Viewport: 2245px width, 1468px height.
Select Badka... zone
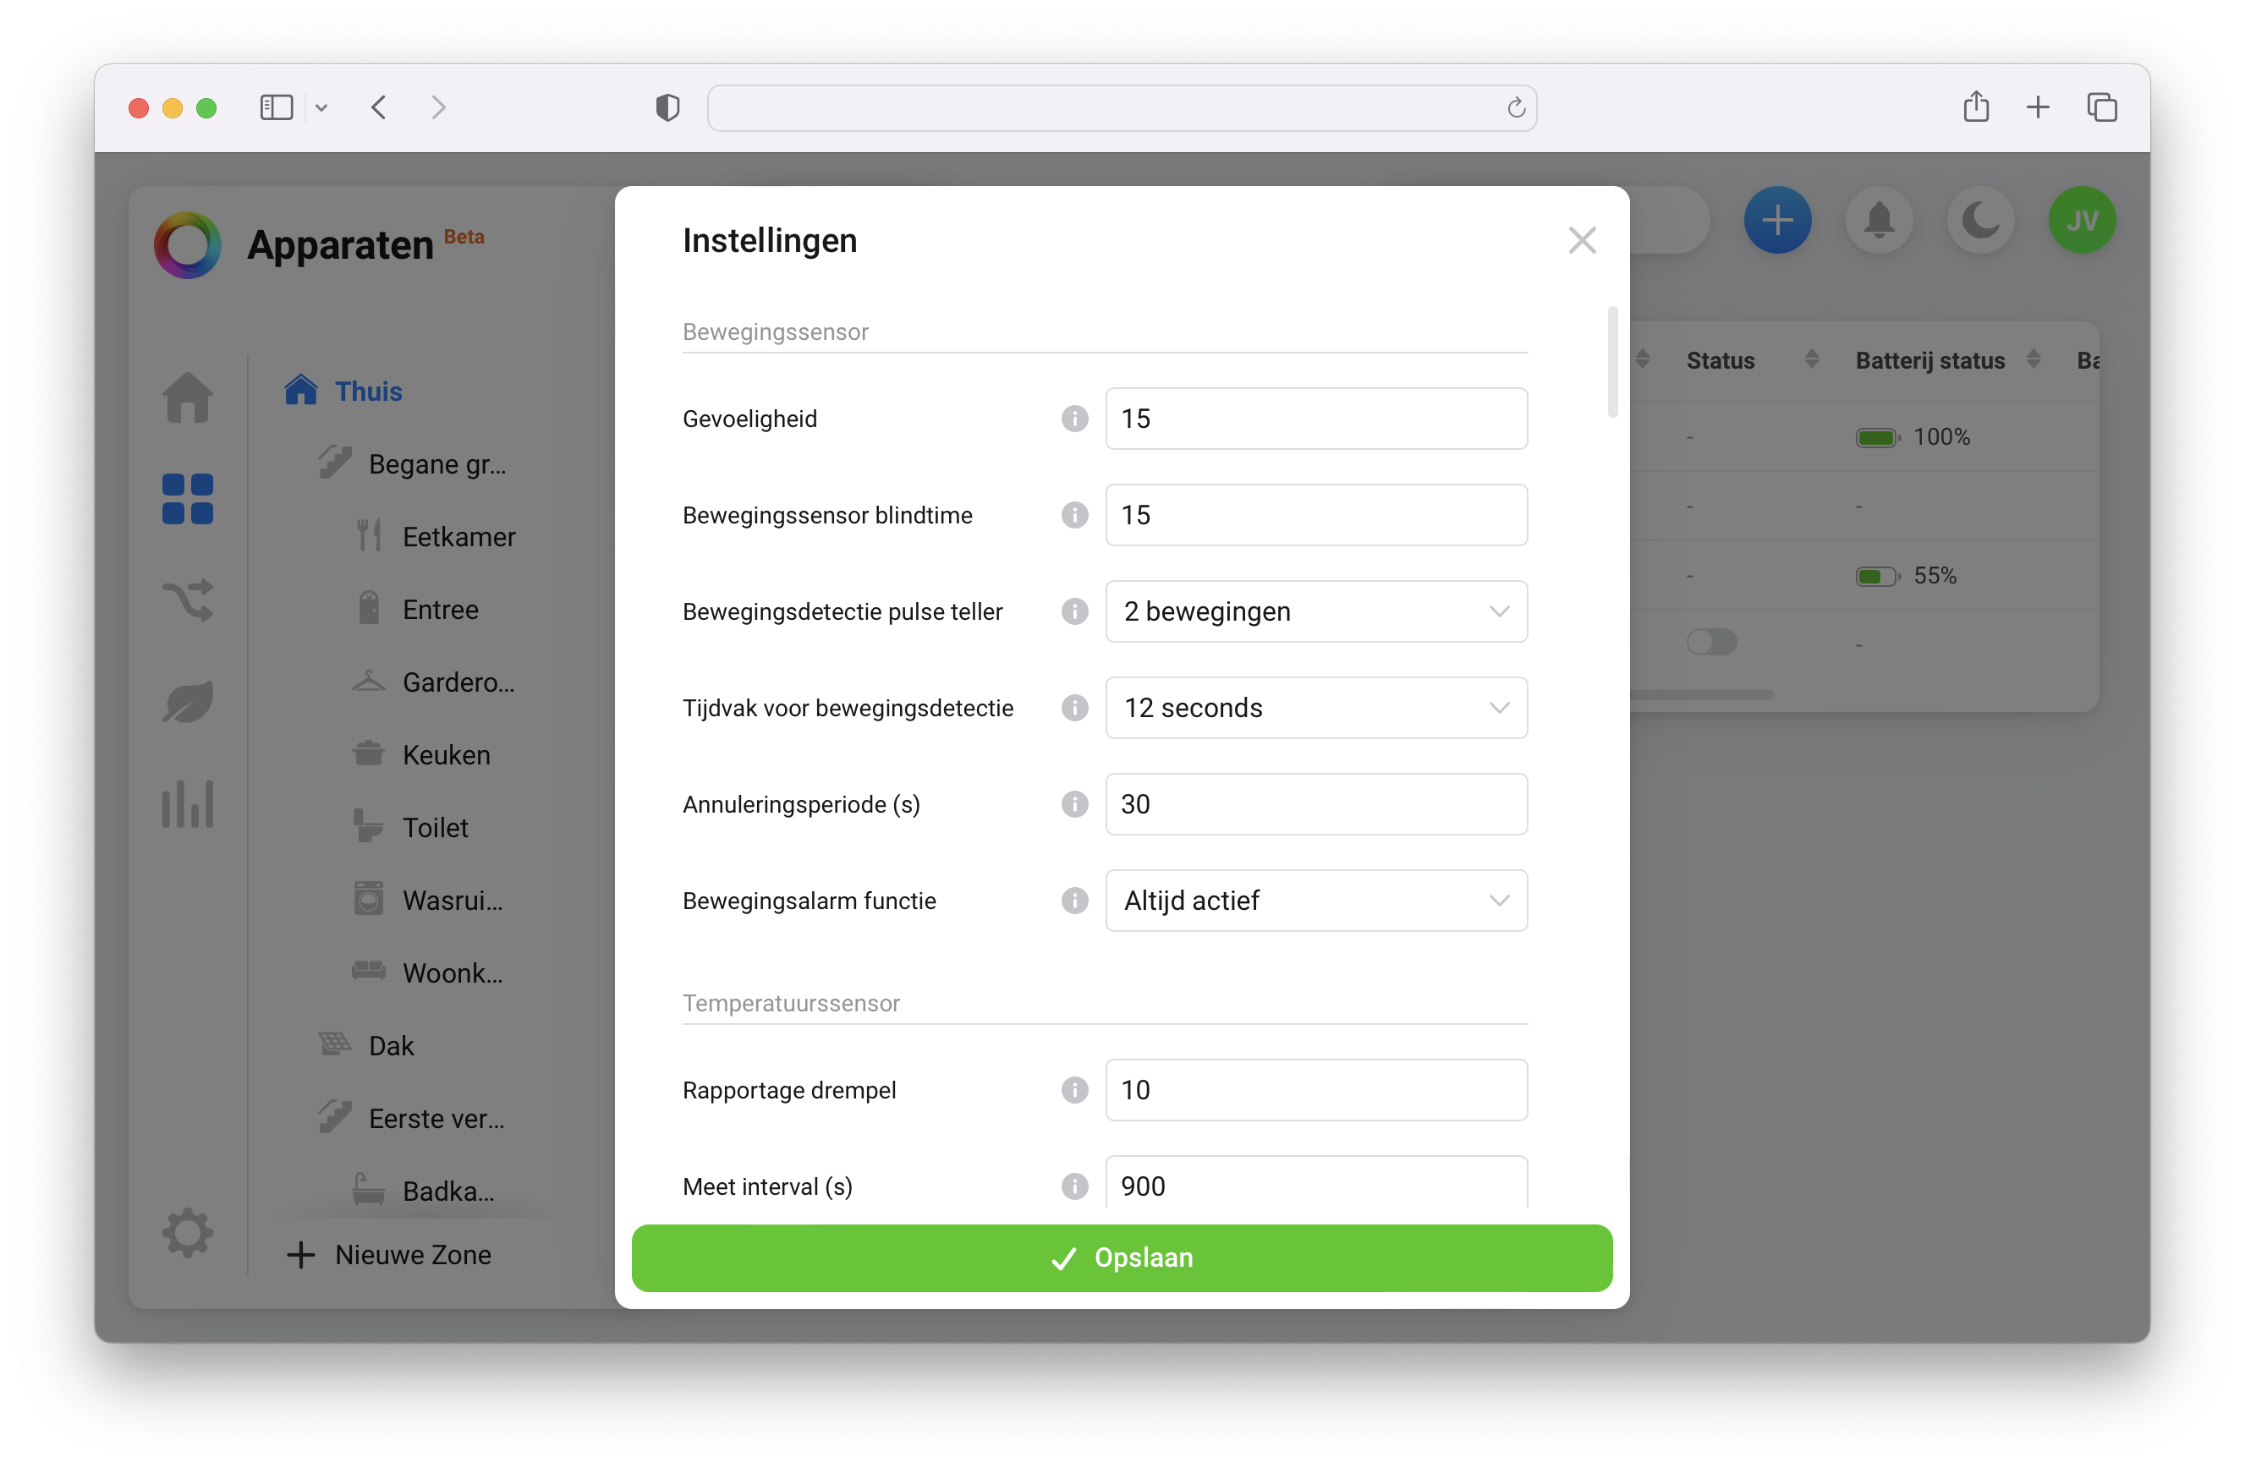coord(424,1191)
